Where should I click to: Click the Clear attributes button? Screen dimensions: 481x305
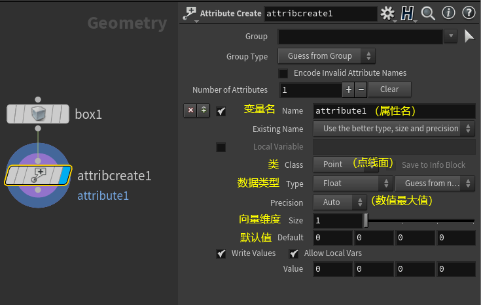click(x=389, y=89)
